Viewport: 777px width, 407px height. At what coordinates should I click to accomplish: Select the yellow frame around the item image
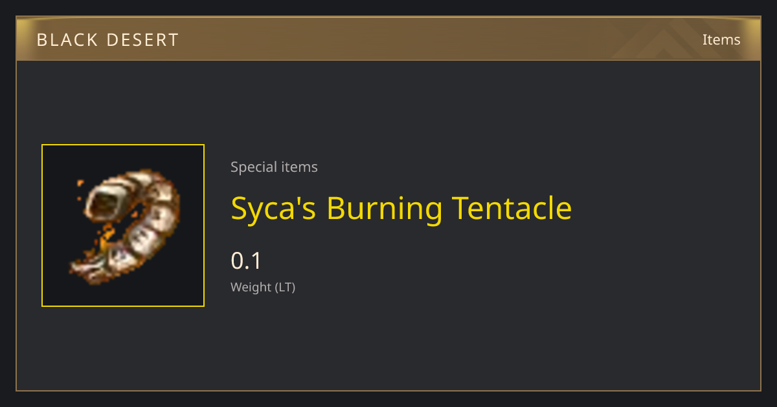coord(123,225)
